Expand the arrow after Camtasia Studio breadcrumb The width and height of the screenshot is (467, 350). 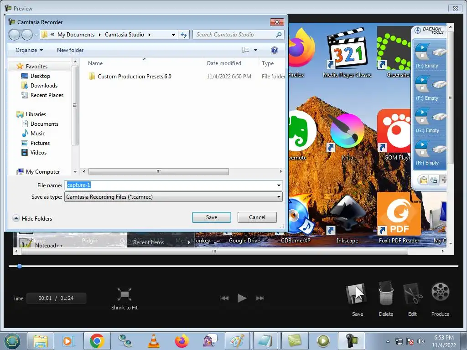pos(149,35)
